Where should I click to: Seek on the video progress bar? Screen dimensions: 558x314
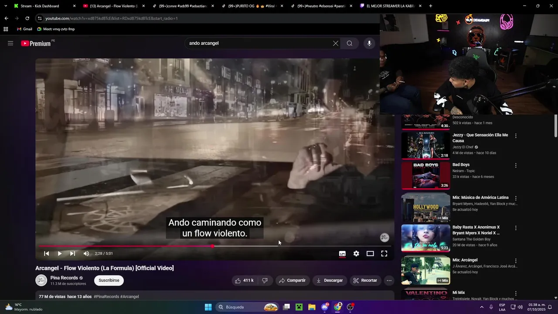coord(215,246)
